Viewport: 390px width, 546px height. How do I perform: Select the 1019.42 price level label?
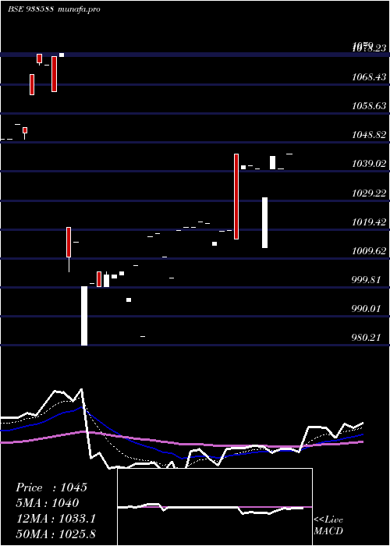click(369, 222)
